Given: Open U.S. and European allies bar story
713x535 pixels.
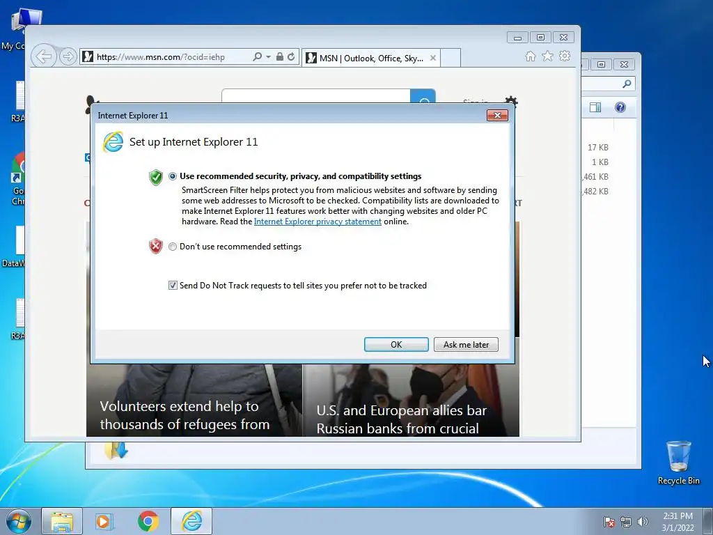Looking at the screenshot, I should (x=402, y=419).
